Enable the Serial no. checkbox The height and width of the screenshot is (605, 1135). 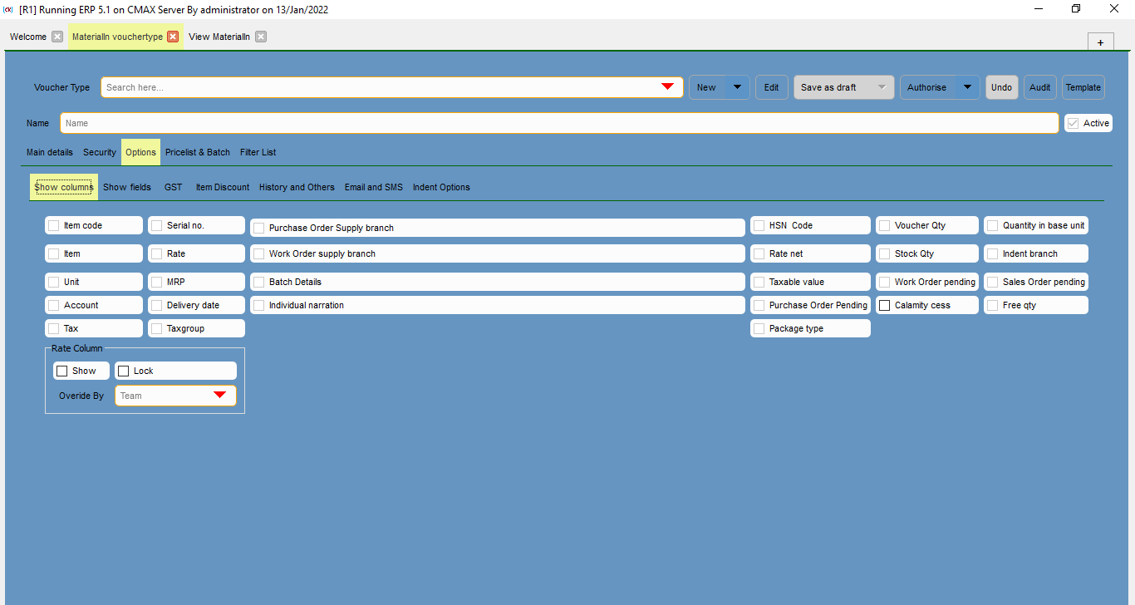(x=157, y=225)
